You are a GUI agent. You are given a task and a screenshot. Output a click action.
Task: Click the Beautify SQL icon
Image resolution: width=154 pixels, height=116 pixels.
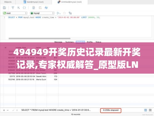point(18,8)
